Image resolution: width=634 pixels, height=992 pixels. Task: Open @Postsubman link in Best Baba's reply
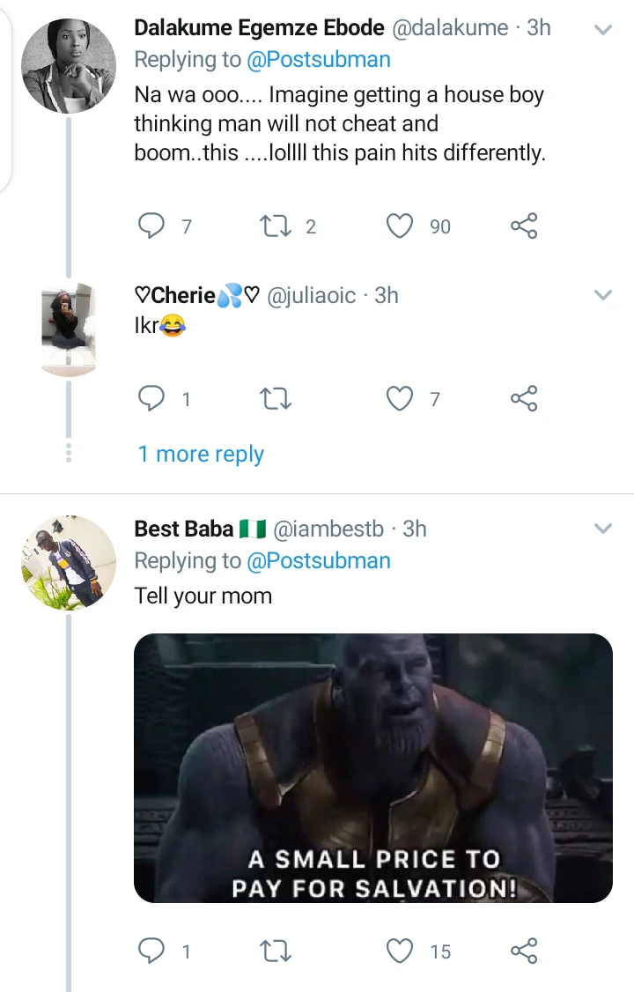(319, 560)
